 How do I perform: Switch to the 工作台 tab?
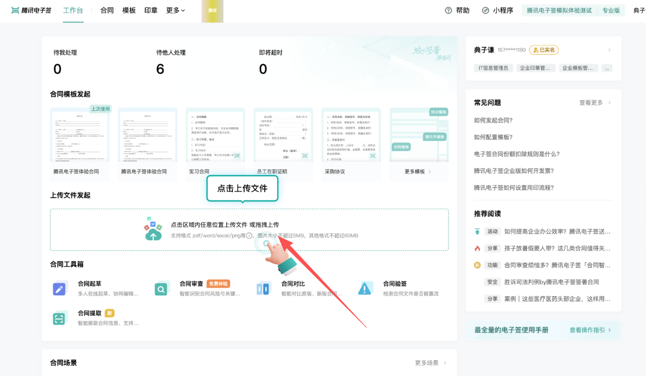73,10
